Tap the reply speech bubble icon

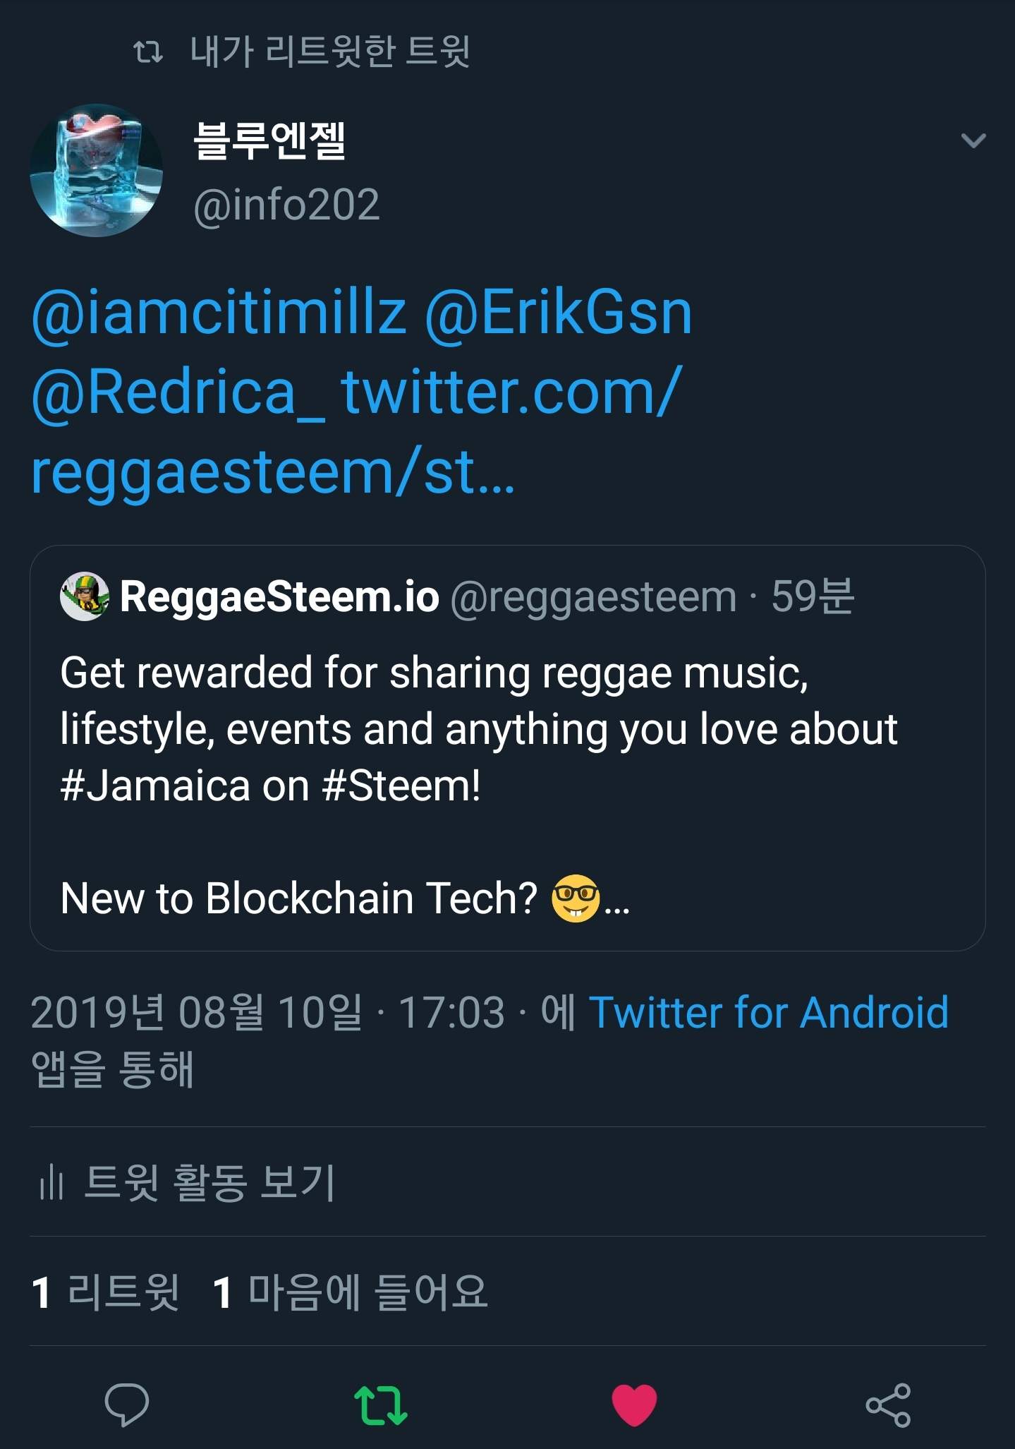click(127, 1405)
